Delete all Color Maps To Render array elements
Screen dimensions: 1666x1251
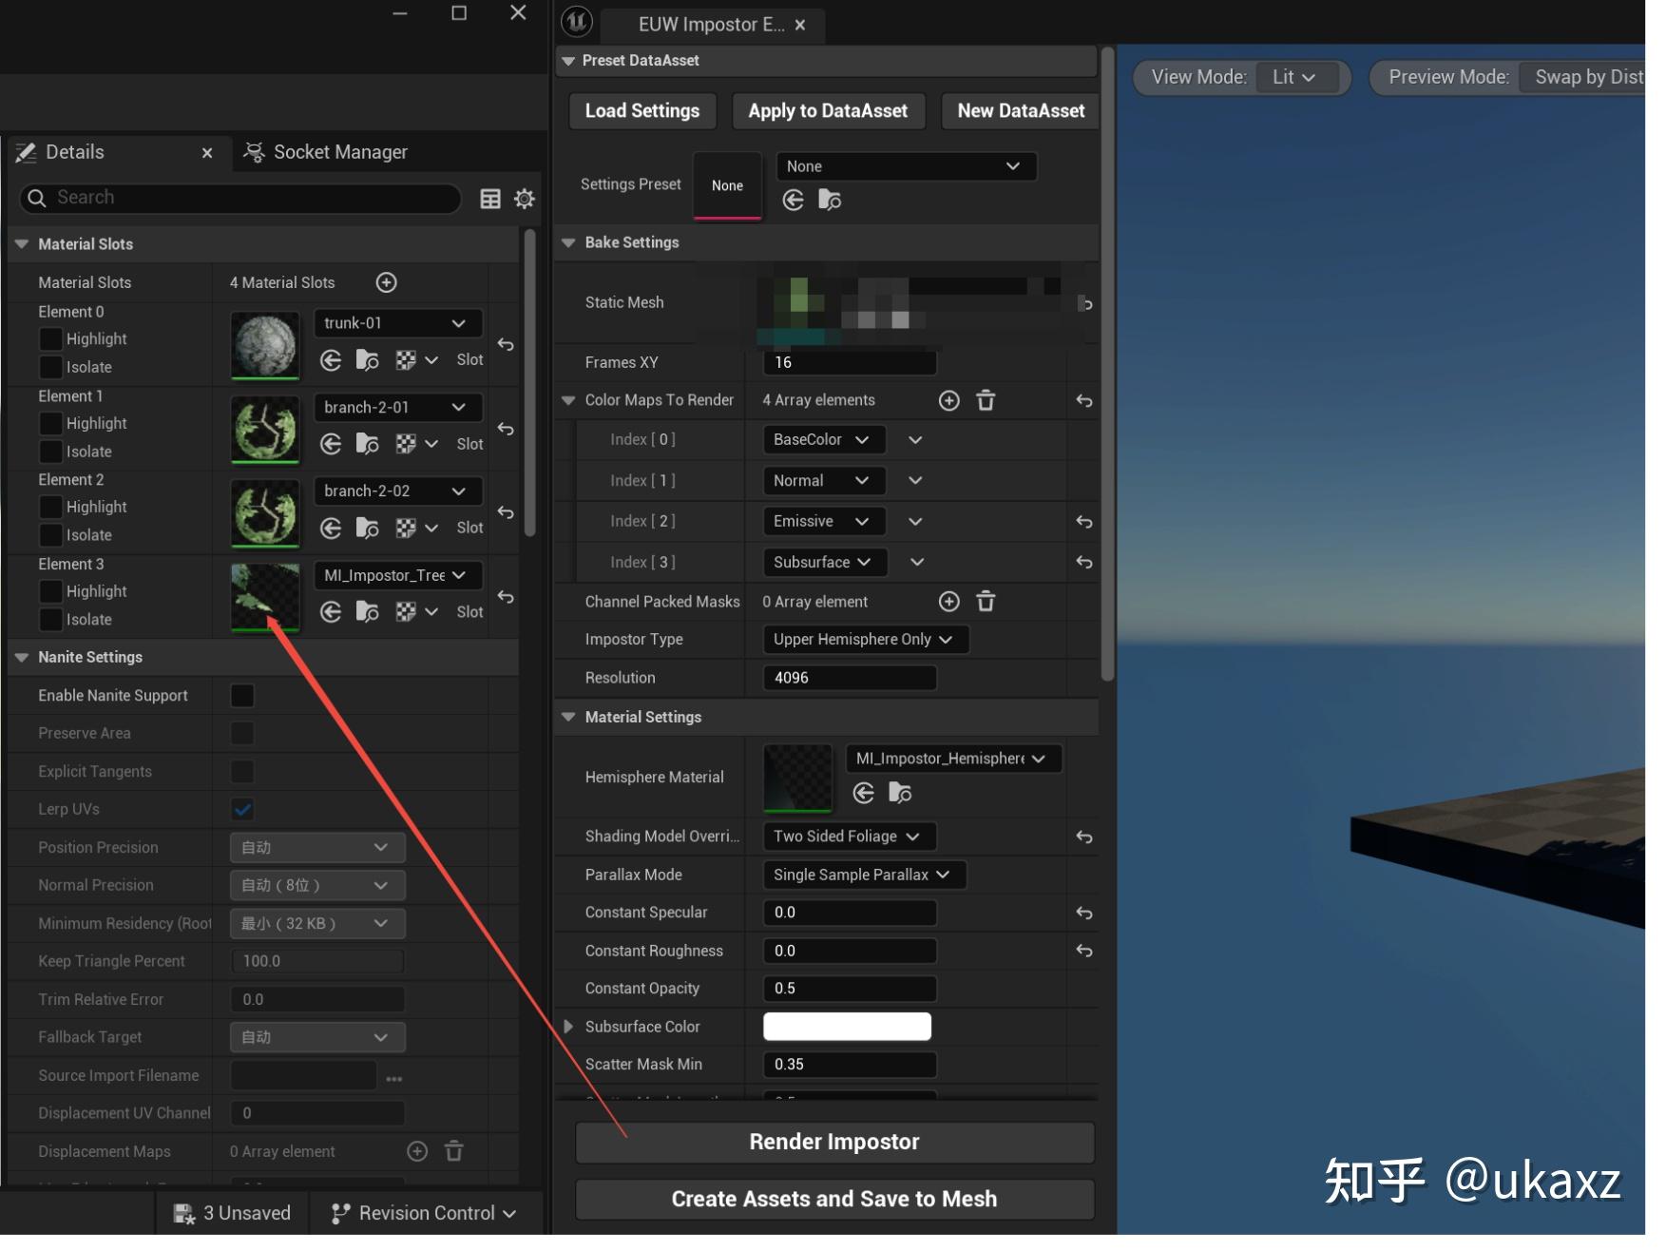(986, 400)
